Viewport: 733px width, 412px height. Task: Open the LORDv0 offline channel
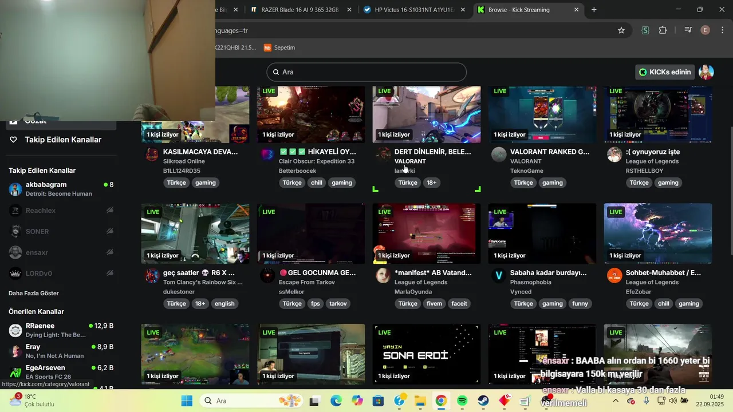tap(61, 273)
